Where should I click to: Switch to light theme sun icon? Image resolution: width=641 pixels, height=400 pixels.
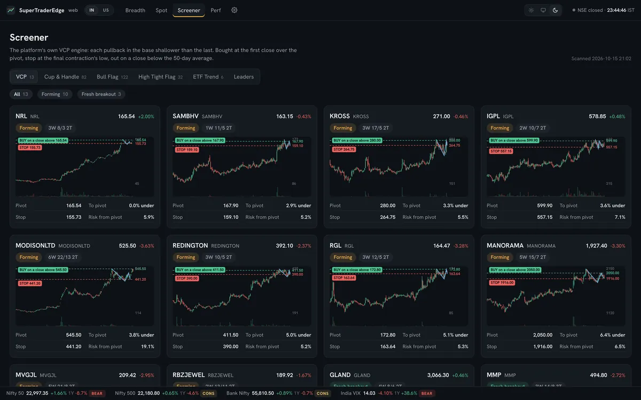[x=531, y=10]
